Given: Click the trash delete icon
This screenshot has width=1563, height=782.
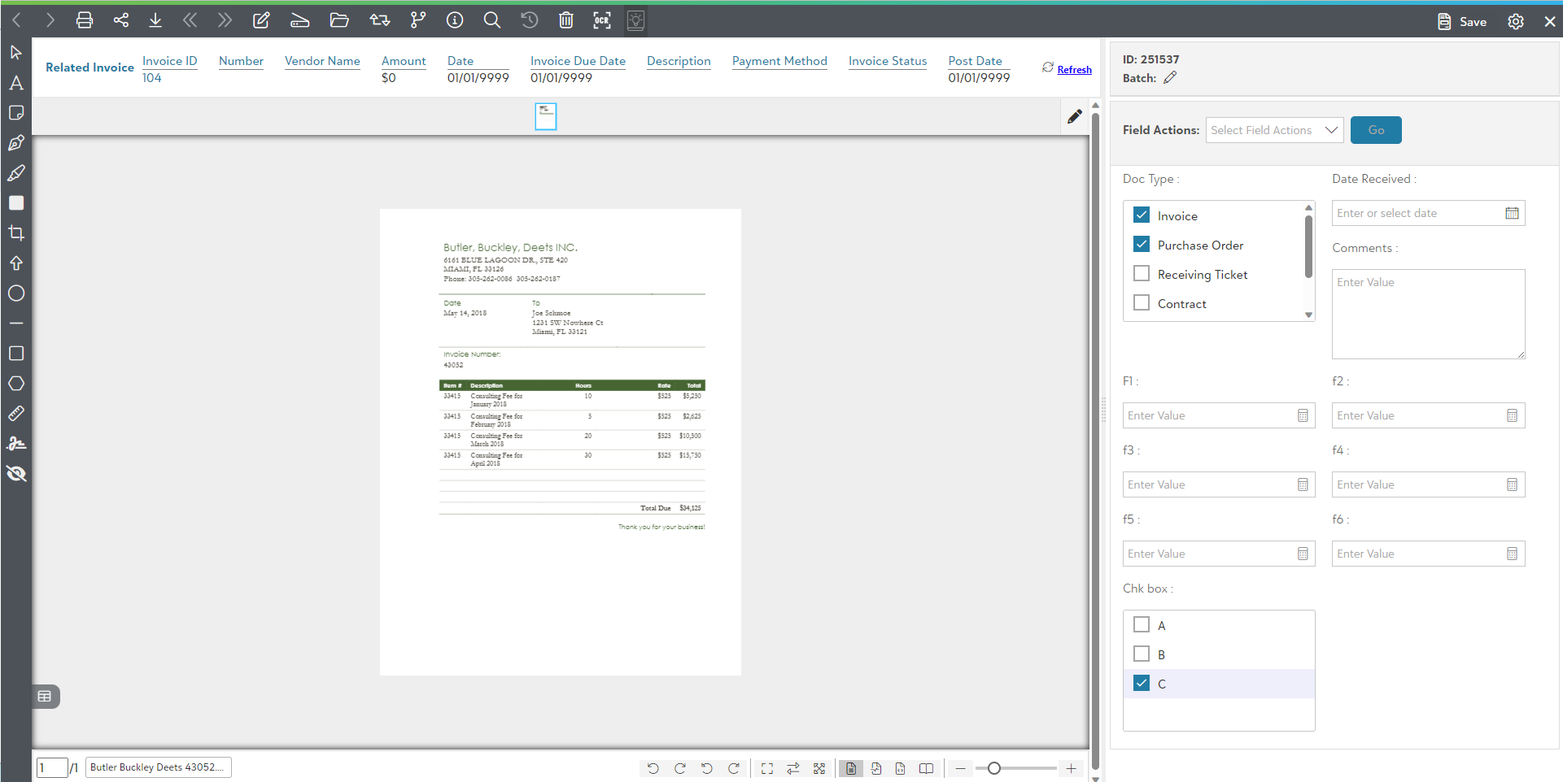Looking at the screenshot, I should (565, 20).
